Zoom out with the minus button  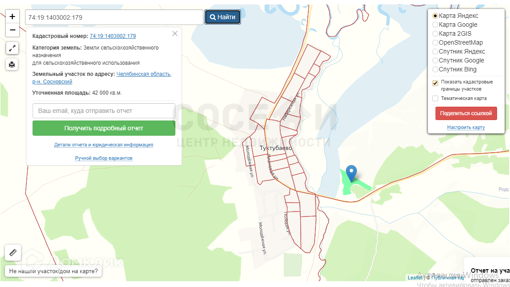pyautogui.click(x=12, y=30)
